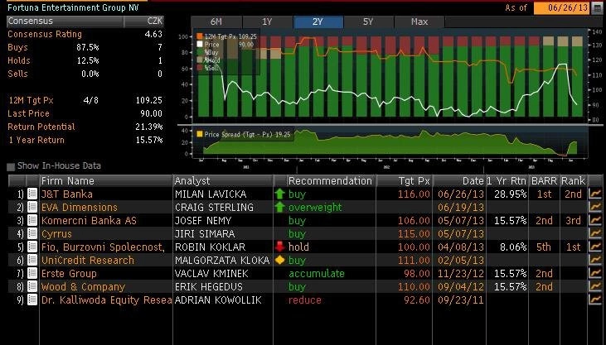
Task: Open document icon for J&T Banka row
Action: (32, 194)
